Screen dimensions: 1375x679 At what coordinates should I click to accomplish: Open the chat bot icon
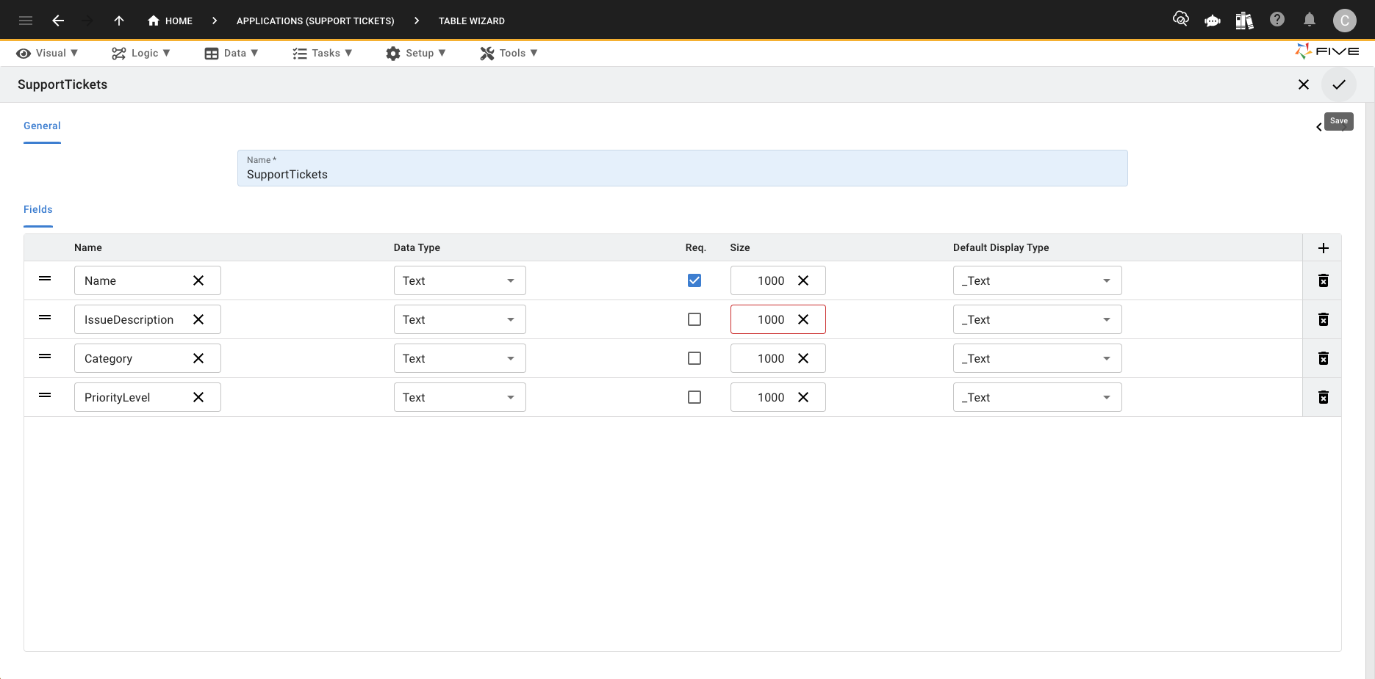click(x=1213, y=21)
